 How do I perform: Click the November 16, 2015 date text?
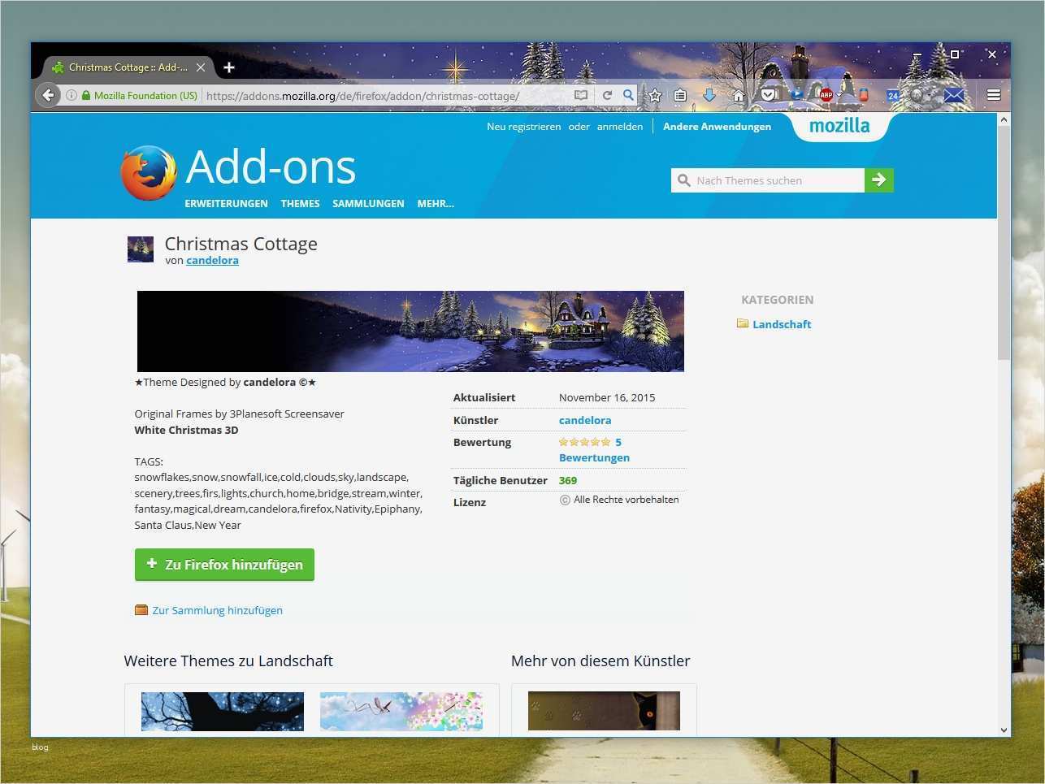[607, 398]
